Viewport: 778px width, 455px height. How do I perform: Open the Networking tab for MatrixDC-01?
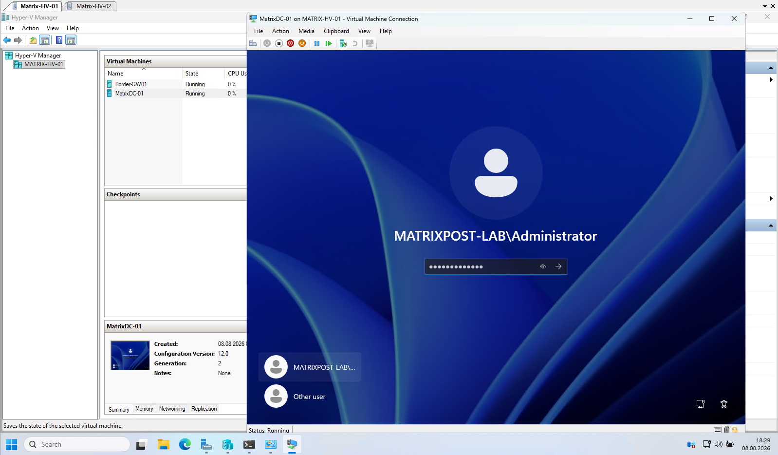tap(172, 409)
